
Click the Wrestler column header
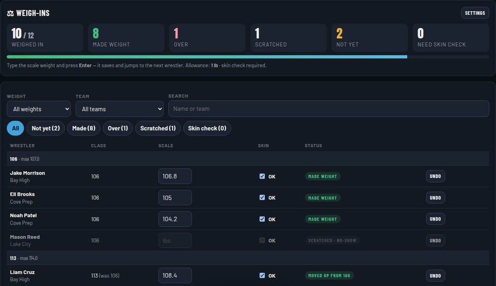pyautogui.click(x=22, y=146)
